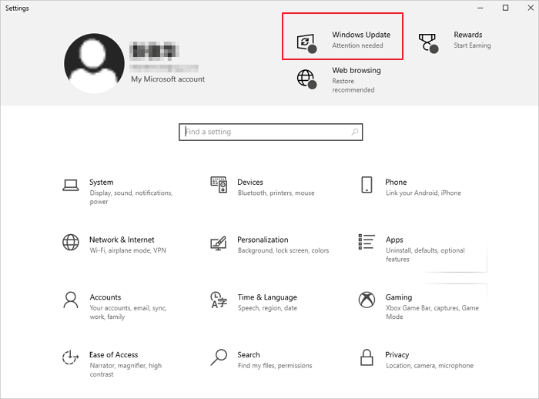Open the Windows Update sync icon
Screen dimensions: 539x399
[x=306, y=43]
